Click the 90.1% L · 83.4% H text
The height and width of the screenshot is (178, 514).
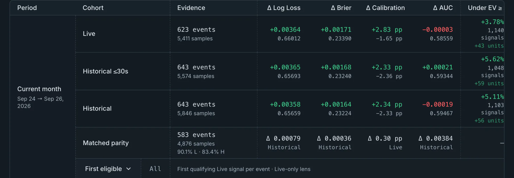[x=201, y=152]
